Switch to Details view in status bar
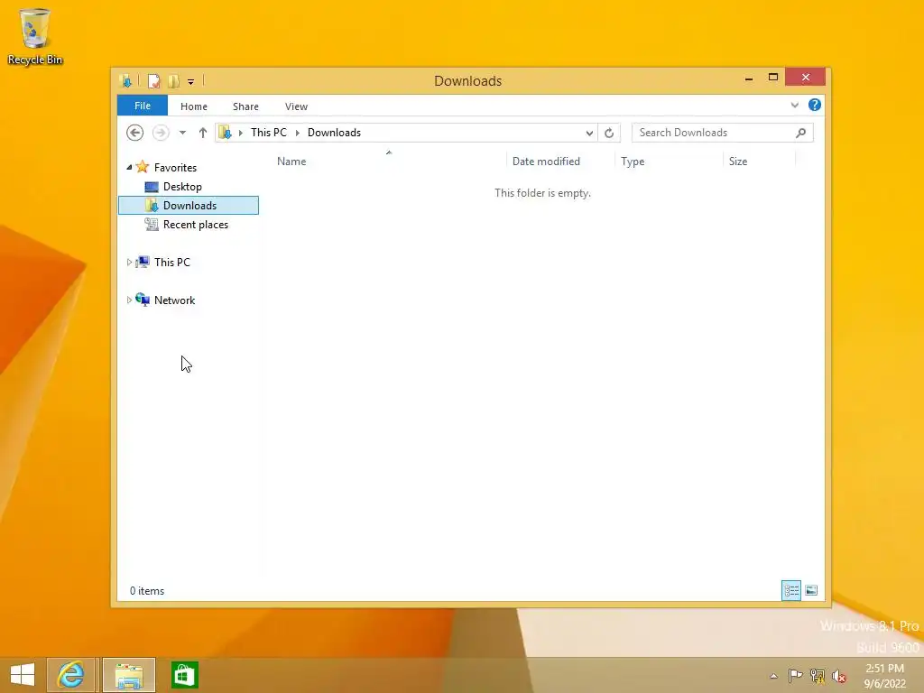 (791, 590)
